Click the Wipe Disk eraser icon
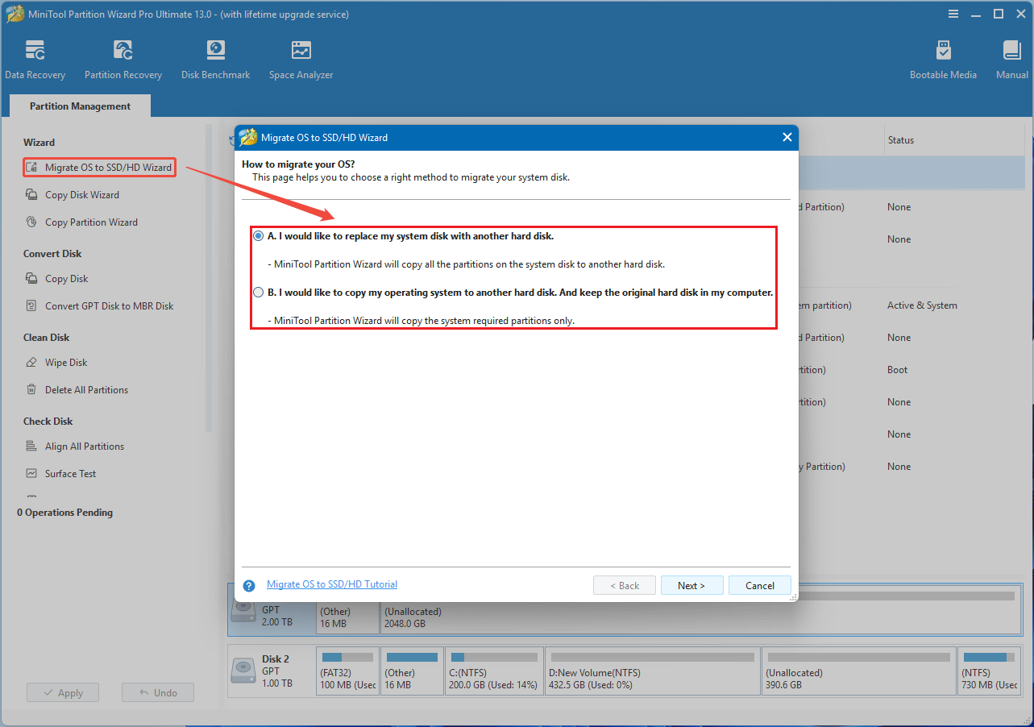Image resolution: width=1034 pixels, height=727 pixels. [x=31, y=363]
